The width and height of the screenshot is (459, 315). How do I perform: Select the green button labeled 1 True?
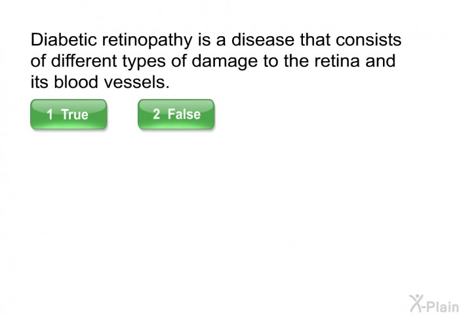68,114
